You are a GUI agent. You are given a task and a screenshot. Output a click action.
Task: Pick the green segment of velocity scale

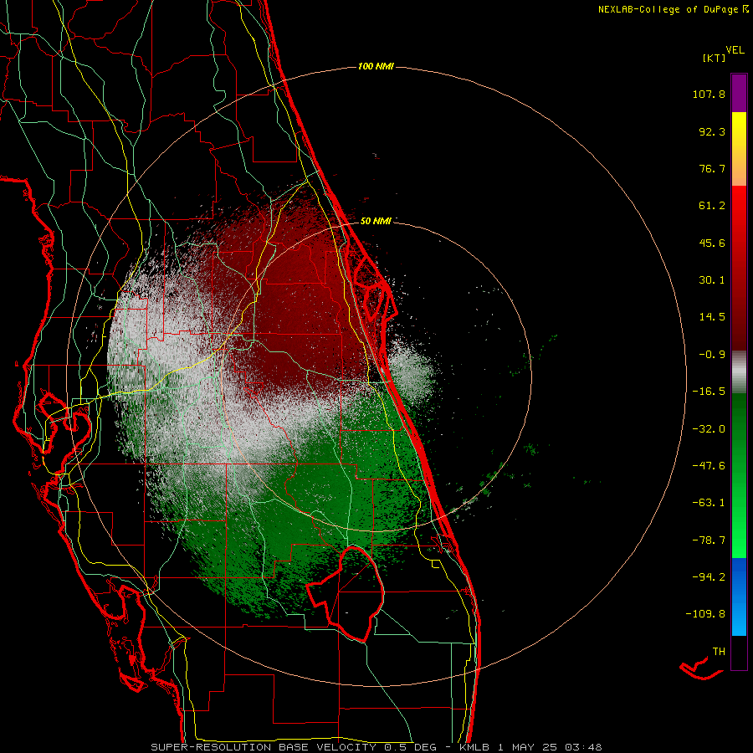[x=739, y=475]
